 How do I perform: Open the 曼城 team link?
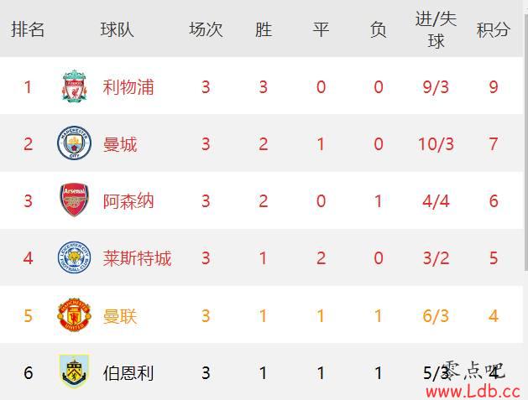pyautogui.click(x=120, y=144)
